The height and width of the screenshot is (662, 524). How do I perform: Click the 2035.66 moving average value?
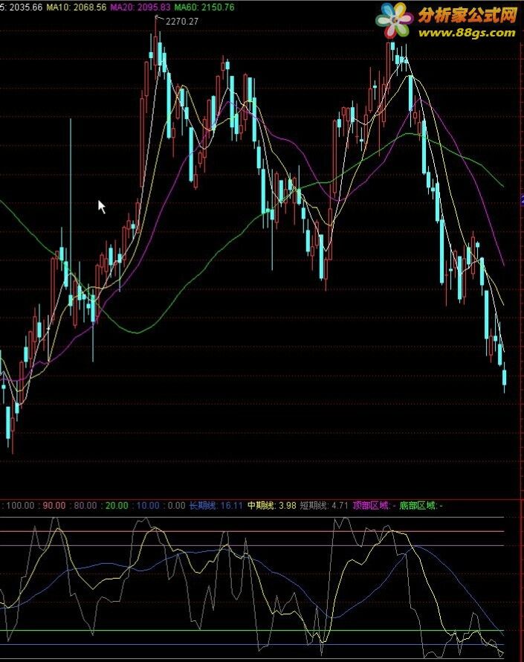click(26, 7)
